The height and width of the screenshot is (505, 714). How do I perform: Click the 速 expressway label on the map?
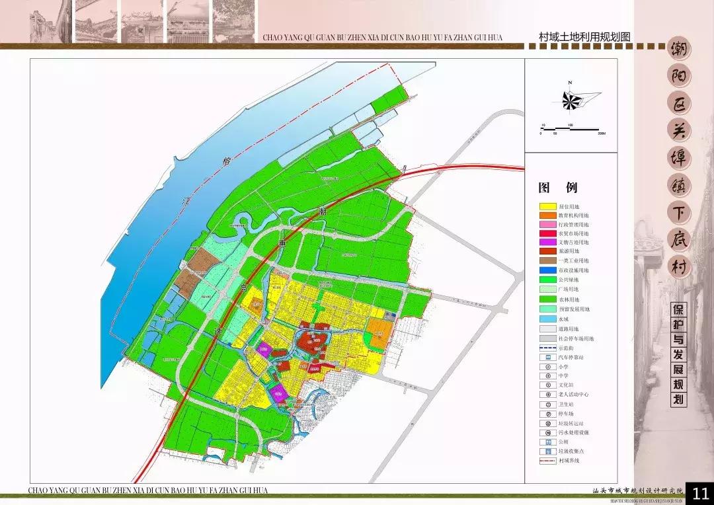(217, 332)
